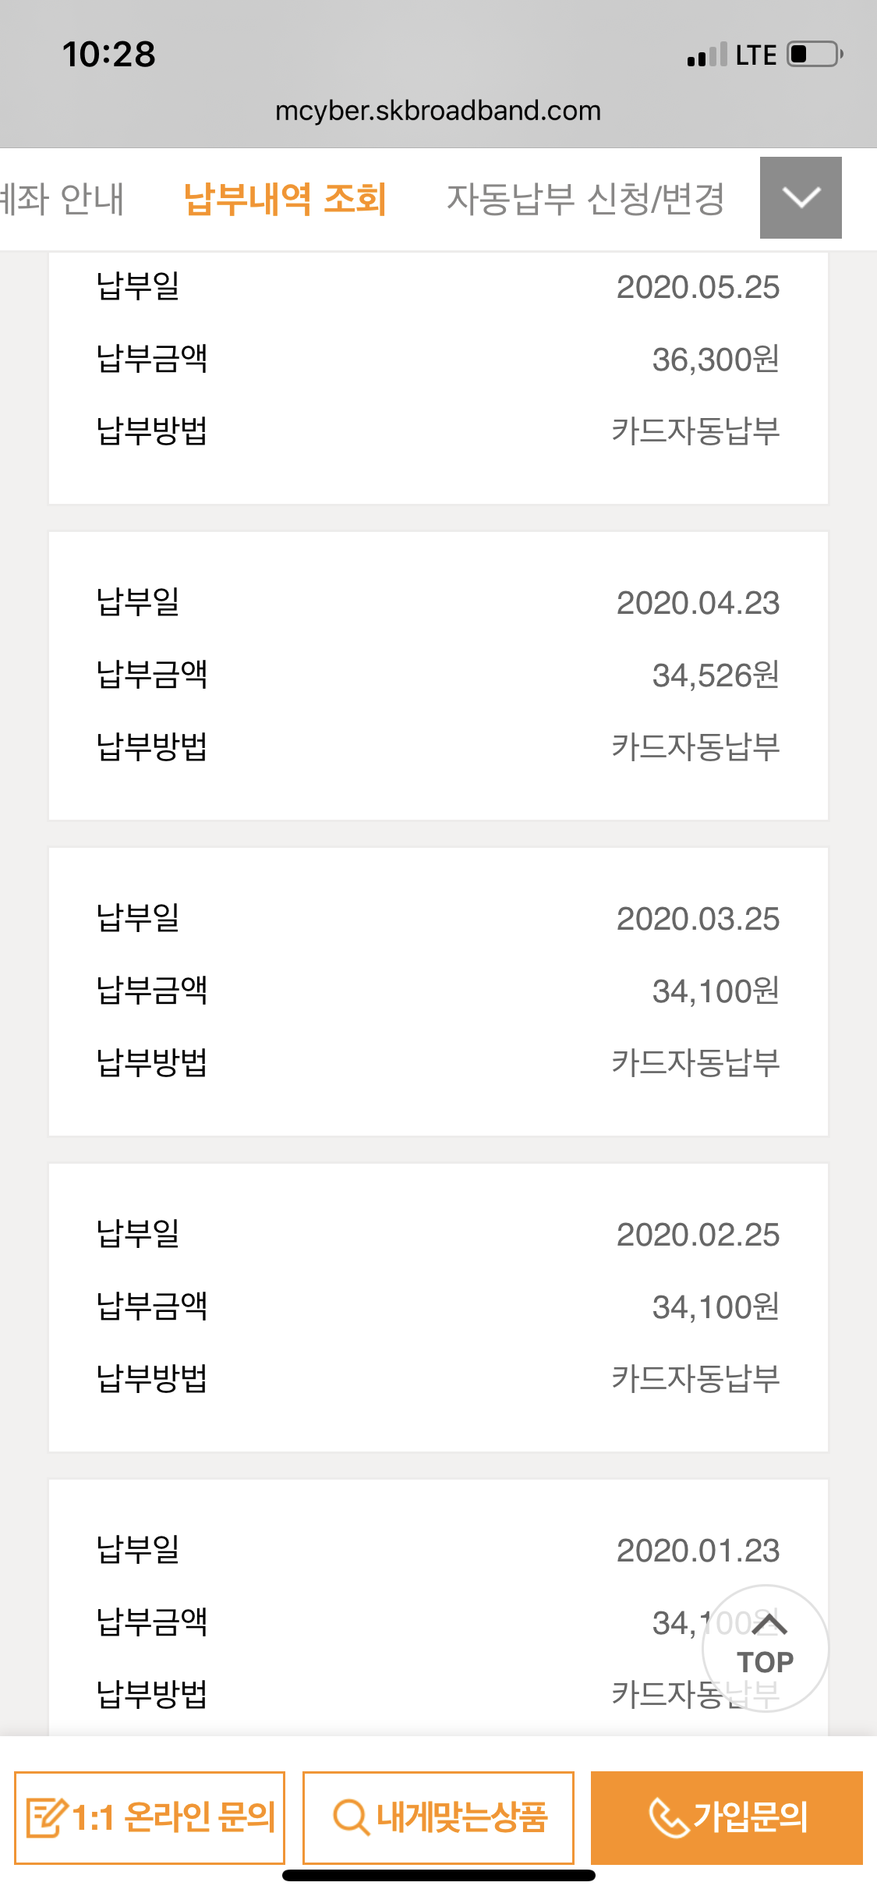Open the partially visible 계좌 안내 tab

pos(62,199)
